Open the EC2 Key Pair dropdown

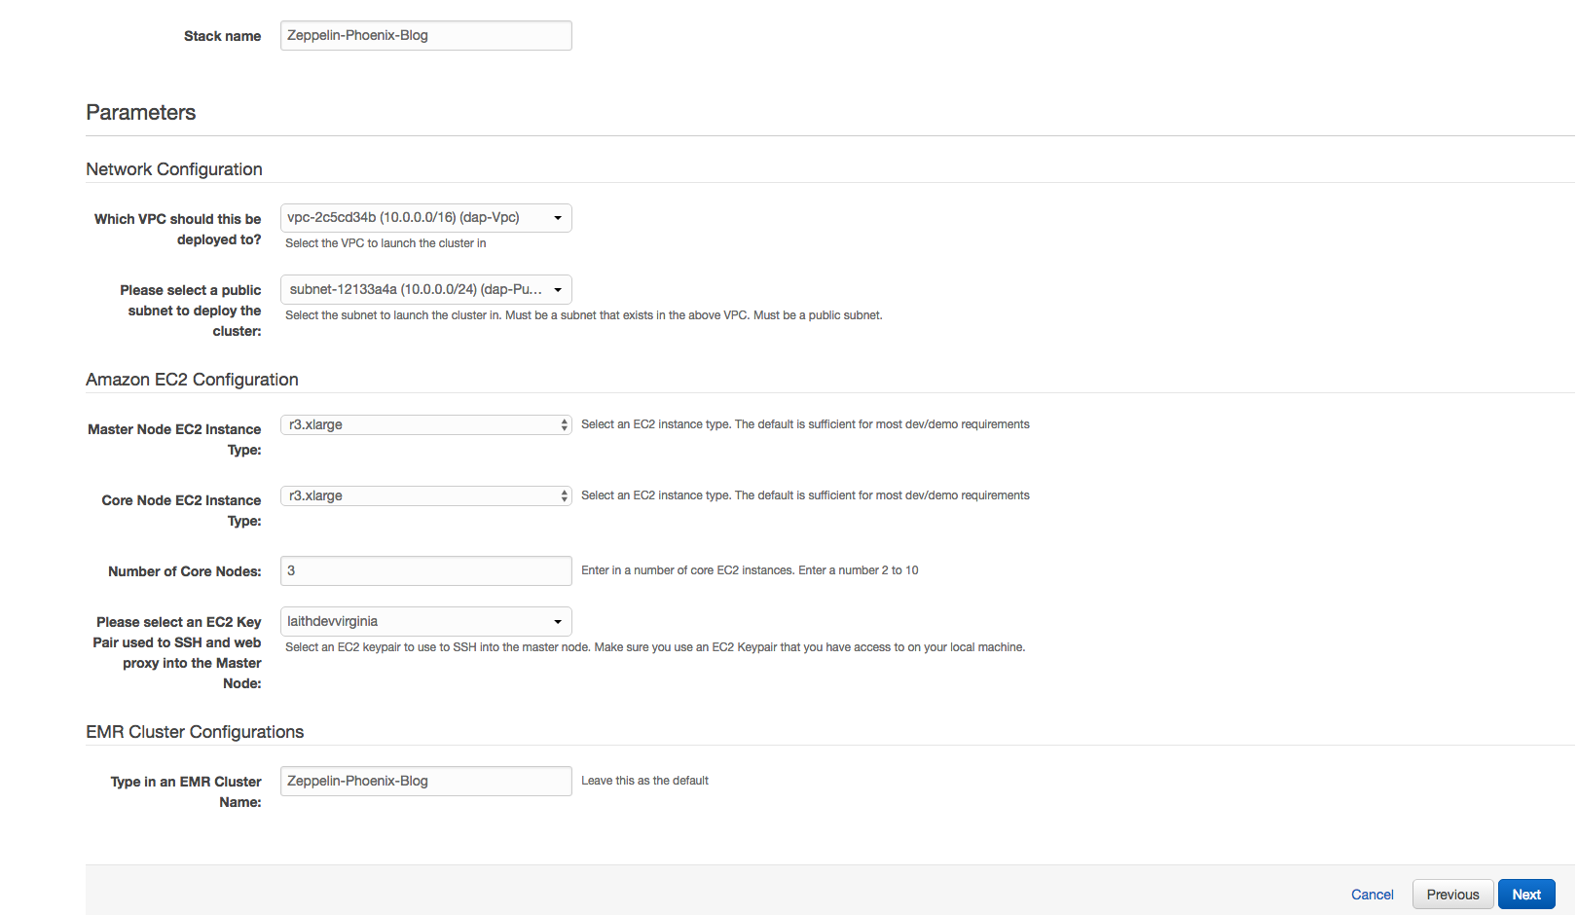[425, 622]
